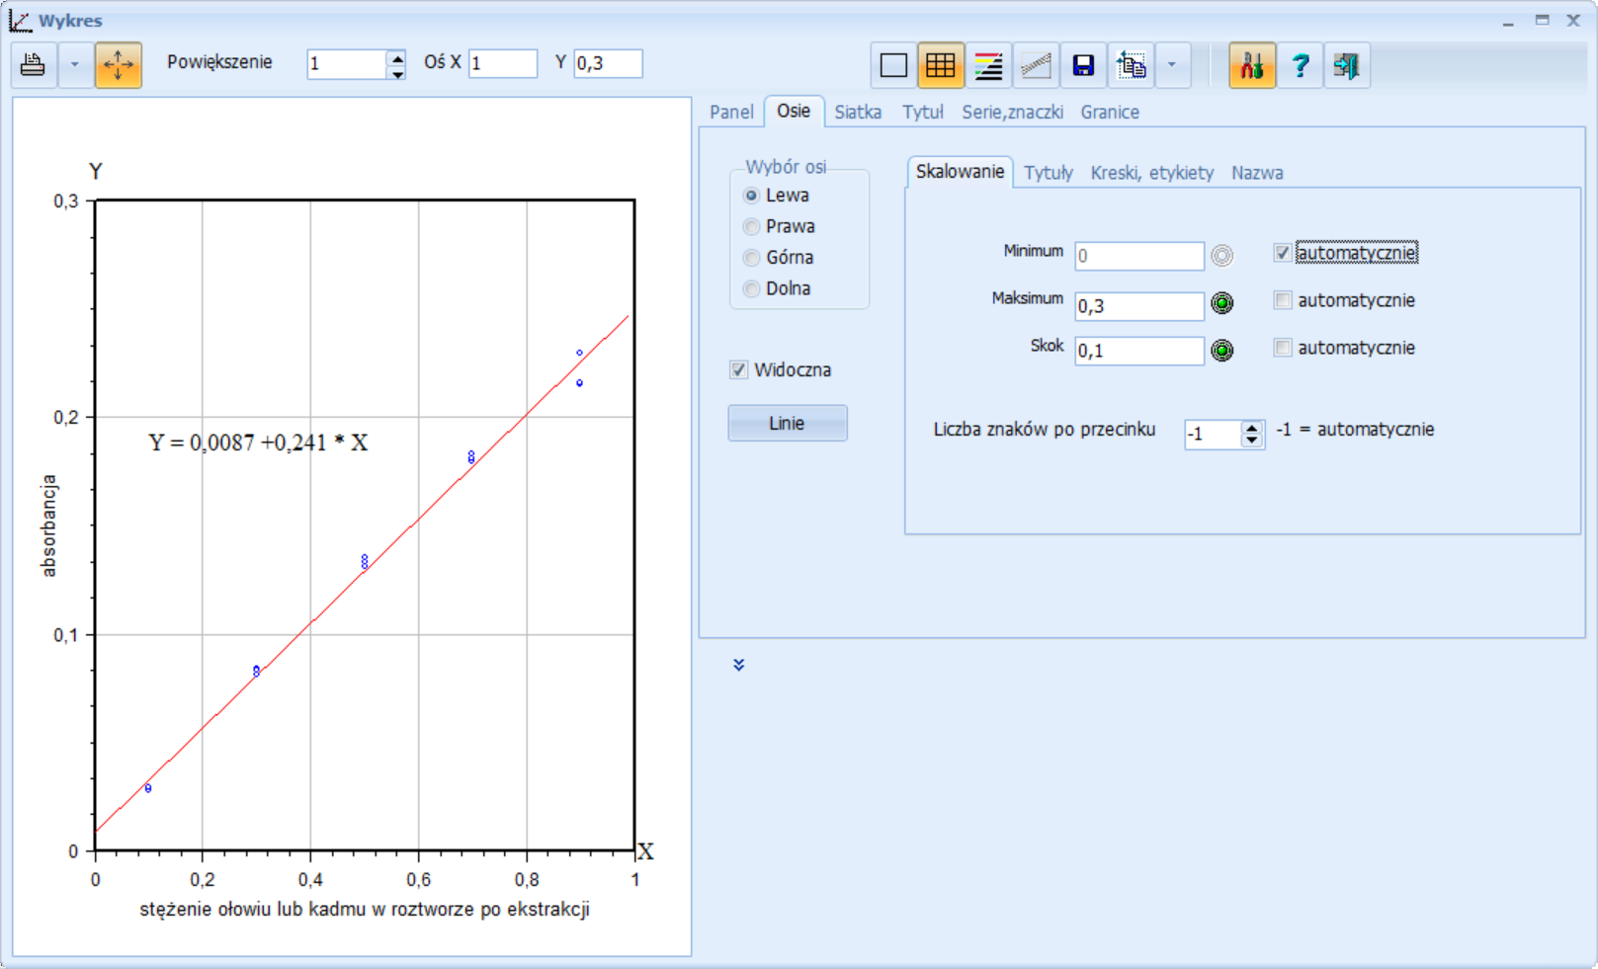This screenshot has width=1598, height=969.
Task: Select the Prawa axis radio button
Action: click(x=752, y=227)
